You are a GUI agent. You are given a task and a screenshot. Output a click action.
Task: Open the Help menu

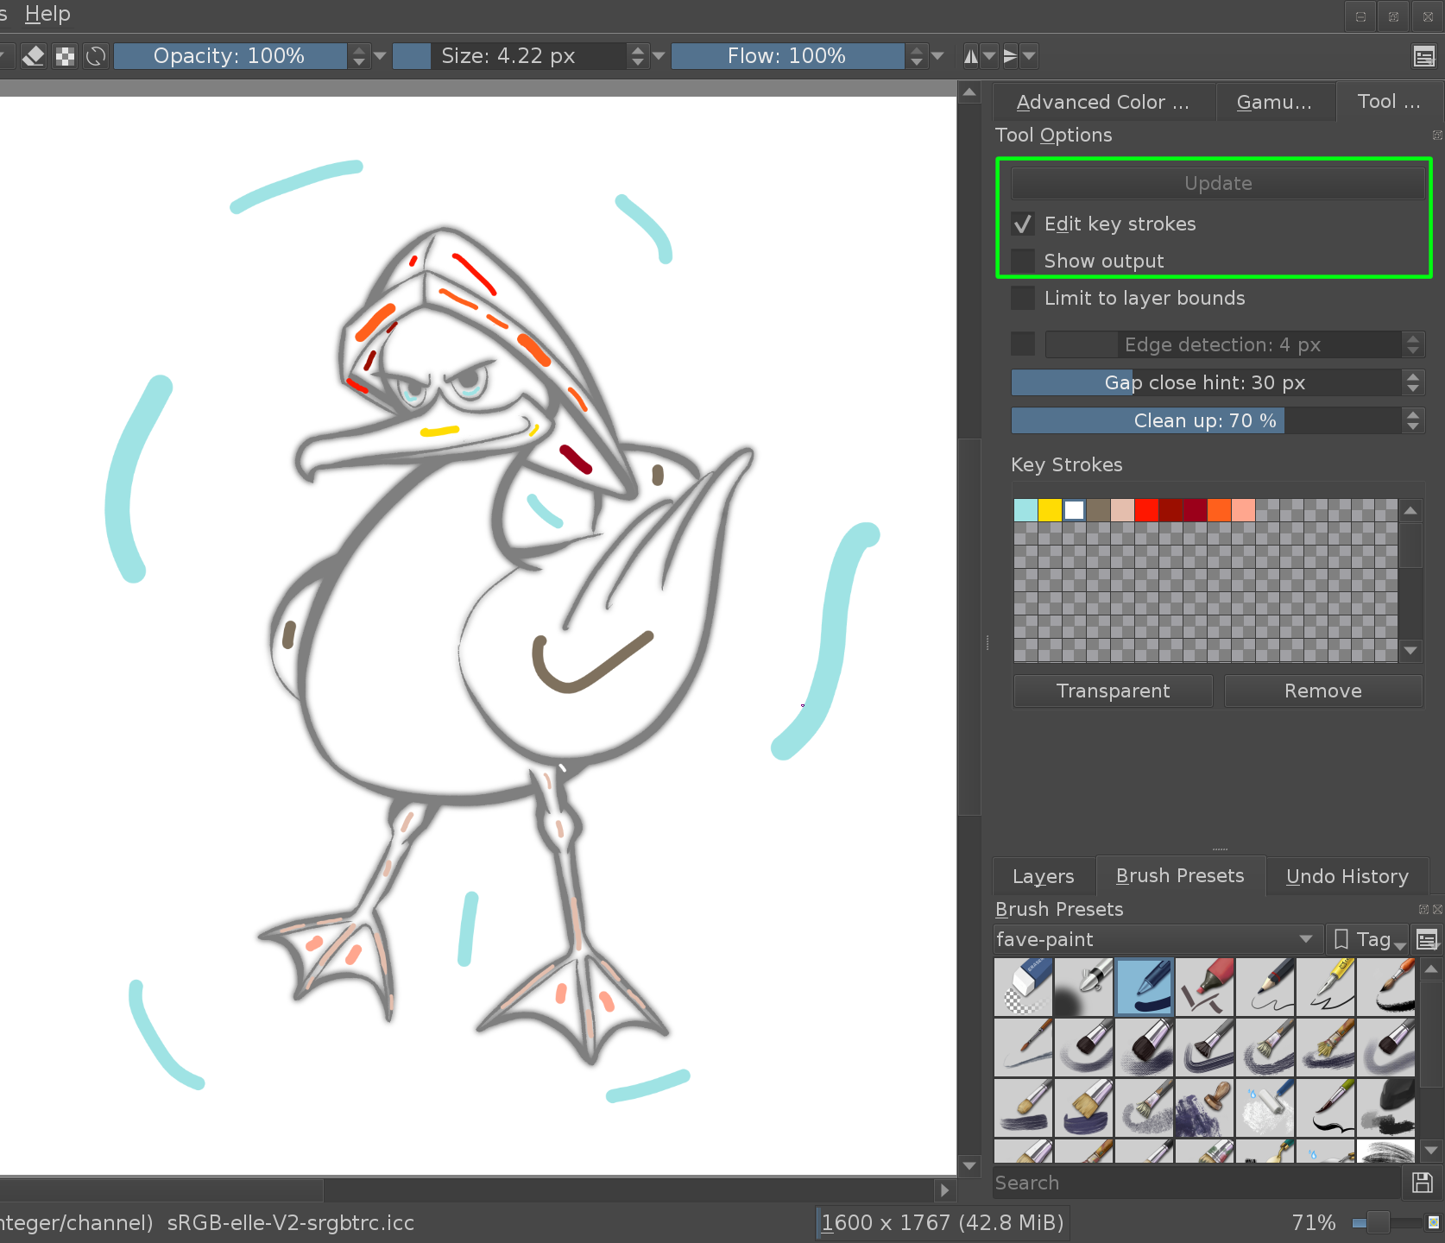tap(47, 14)
